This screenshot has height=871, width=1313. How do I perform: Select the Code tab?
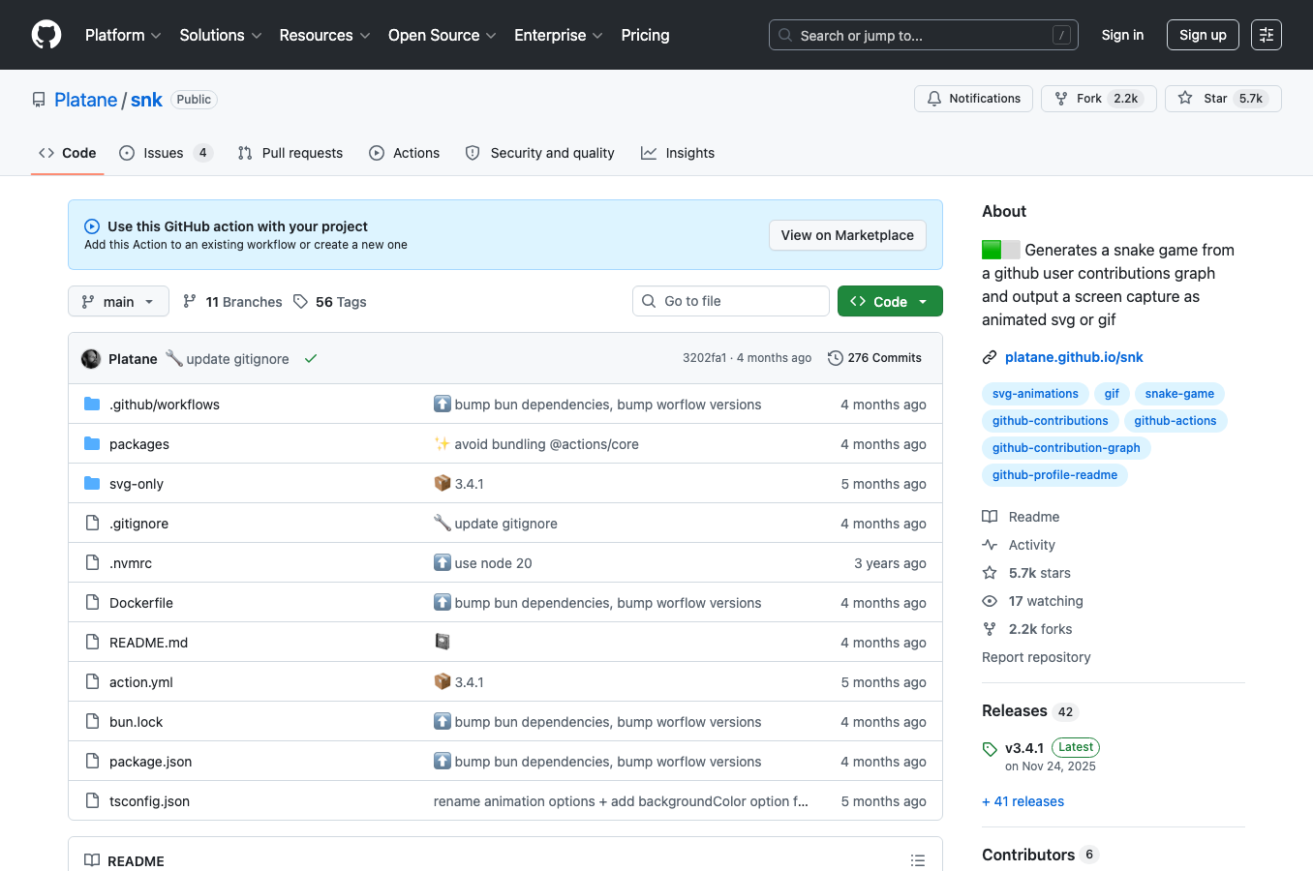(67, 153)
